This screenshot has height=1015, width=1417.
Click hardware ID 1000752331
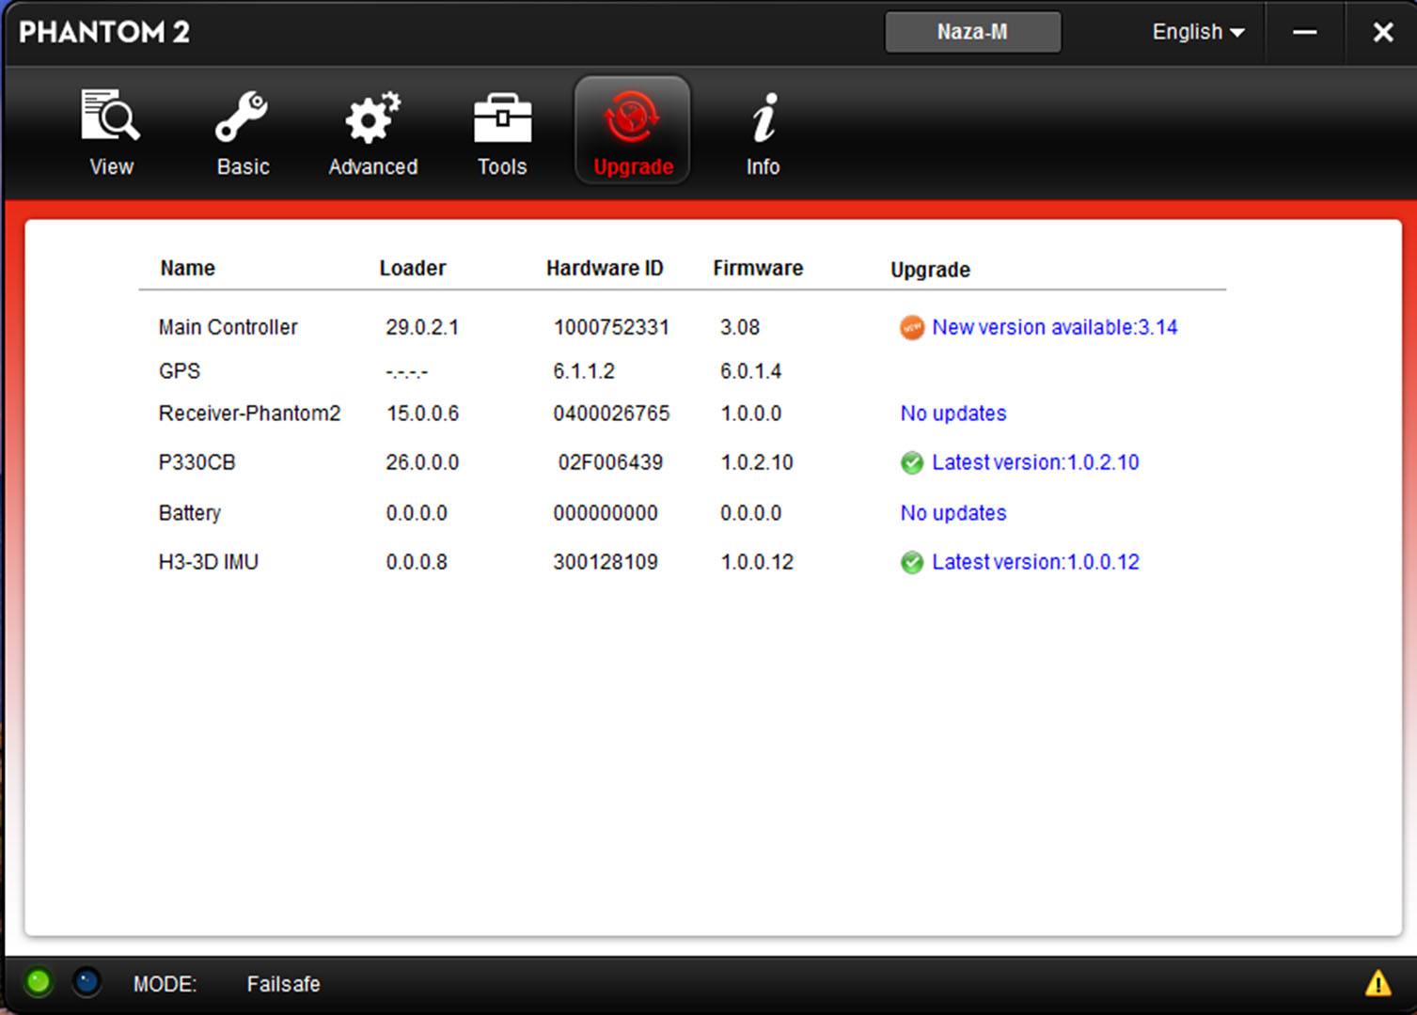coord(611,327)
